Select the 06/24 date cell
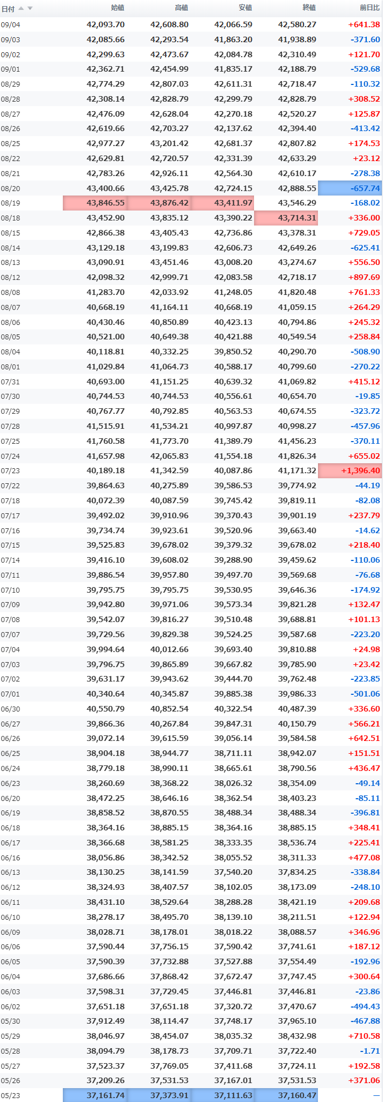The height and width of the screenshot is (1102, 383). pos(11,769)
